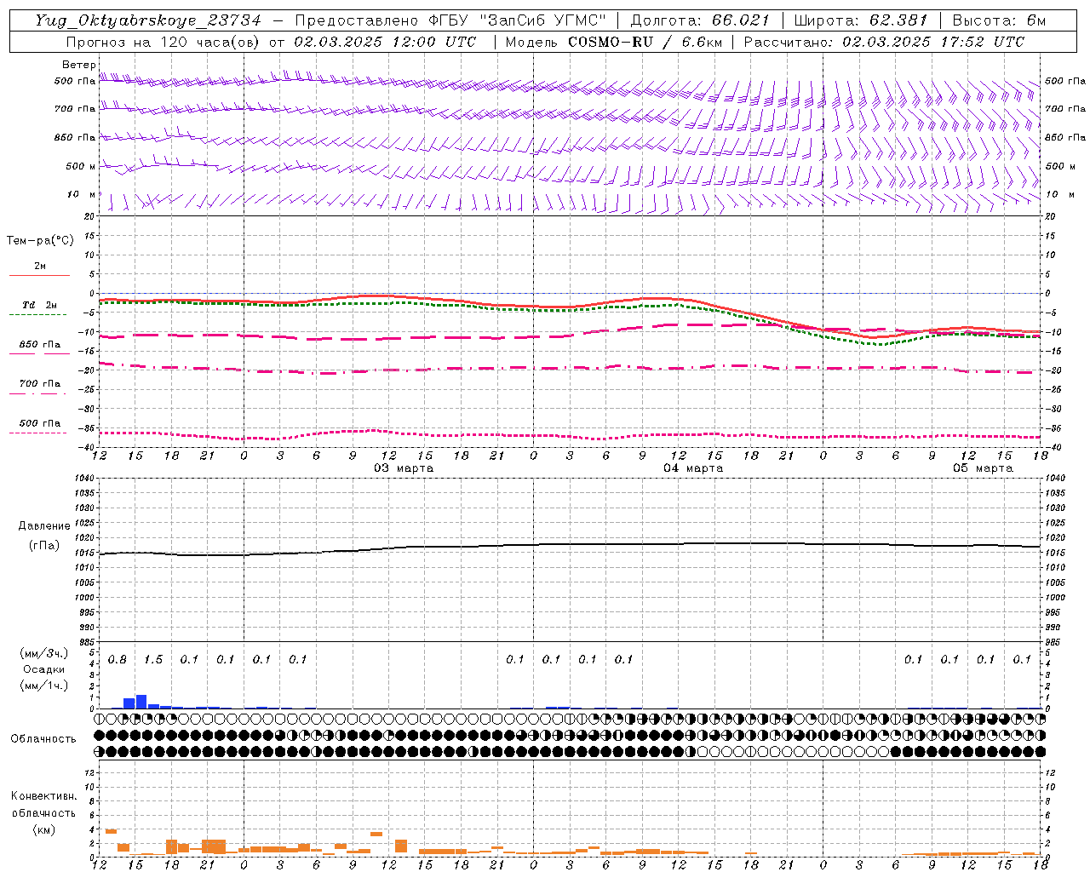Select the forecast start 02.03.2025 12:00 UTC
Image resolution: width=1090 pixels, height=872 pixels.
click(x=385, y=42)
